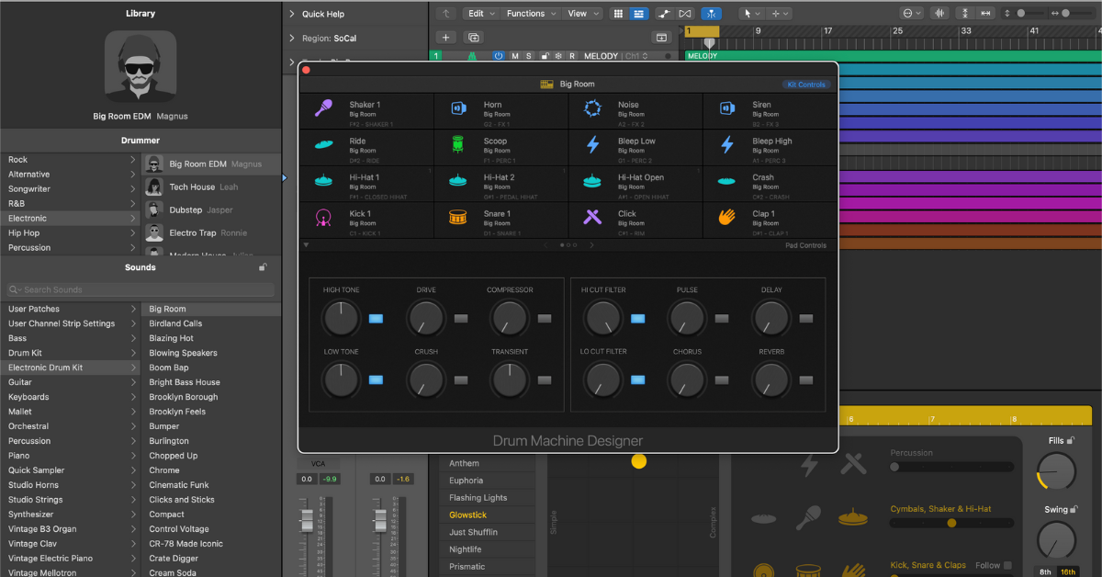
Task: Click the Clap 1 hand icon
Action: point(726,218)
